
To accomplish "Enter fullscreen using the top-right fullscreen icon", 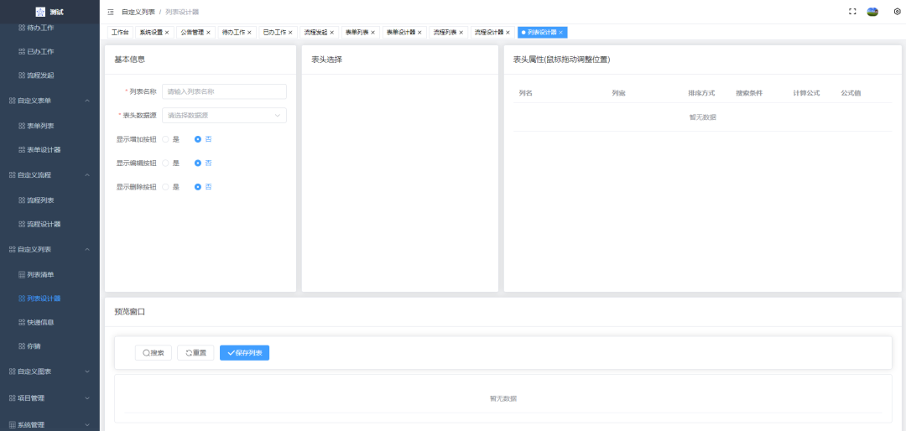I will coord(852,12).
